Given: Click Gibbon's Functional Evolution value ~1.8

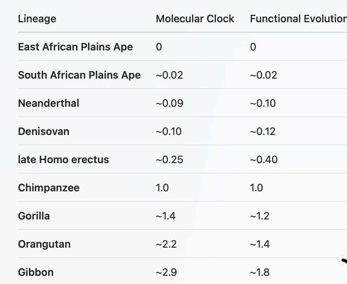Looking at the screenshot, I should [x=260, y=272].
